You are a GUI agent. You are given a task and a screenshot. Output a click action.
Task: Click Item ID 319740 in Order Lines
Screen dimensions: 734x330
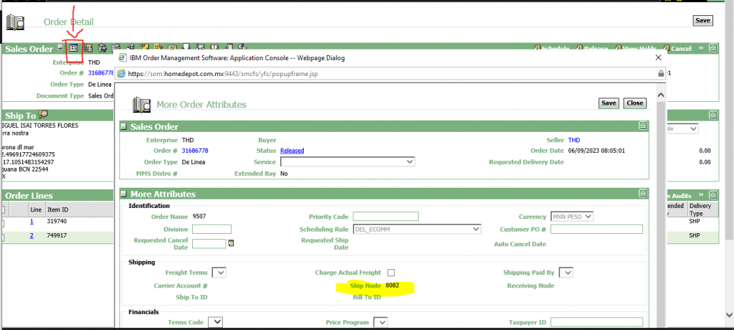point(57,221)
